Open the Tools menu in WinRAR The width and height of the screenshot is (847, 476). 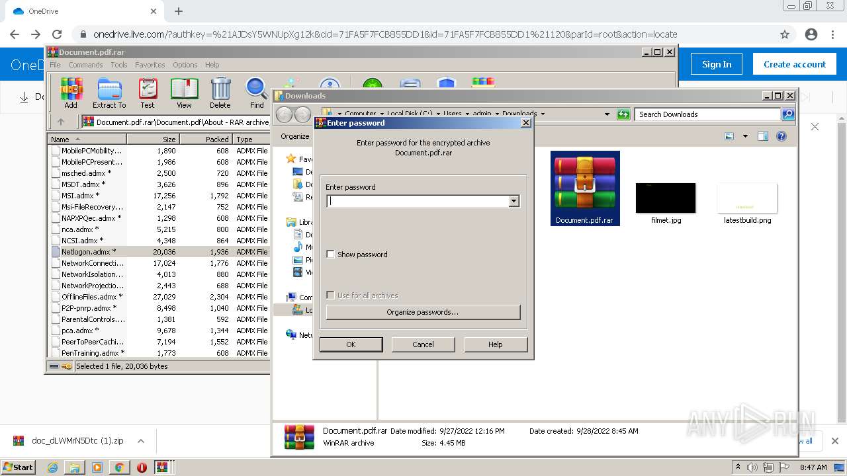119,65
